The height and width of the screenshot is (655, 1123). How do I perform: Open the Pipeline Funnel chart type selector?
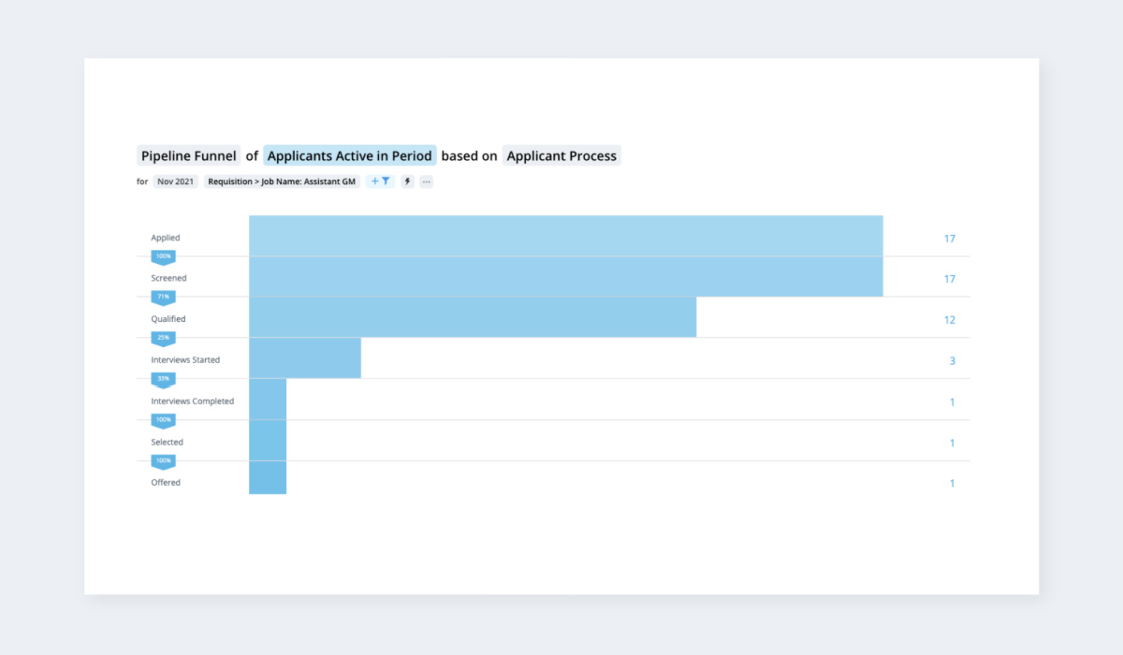click(189, 156)
